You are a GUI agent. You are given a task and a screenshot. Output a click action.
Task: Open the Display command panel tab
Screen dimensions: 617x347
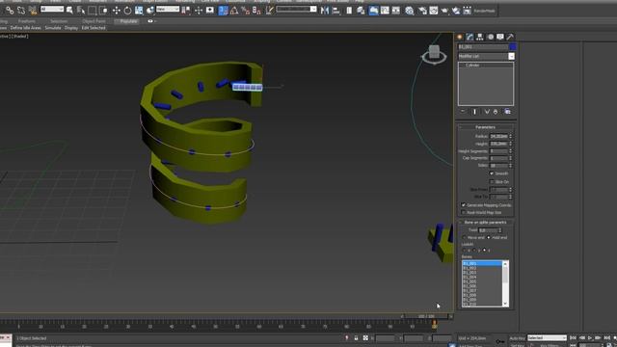(500, 37)
